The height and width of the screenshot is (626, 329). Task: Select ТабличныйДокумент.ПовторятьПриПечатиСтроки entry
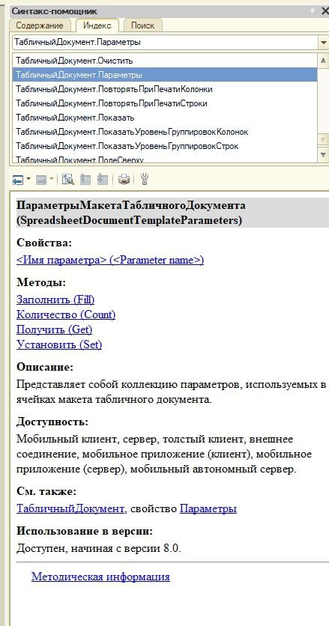point(165,104)
